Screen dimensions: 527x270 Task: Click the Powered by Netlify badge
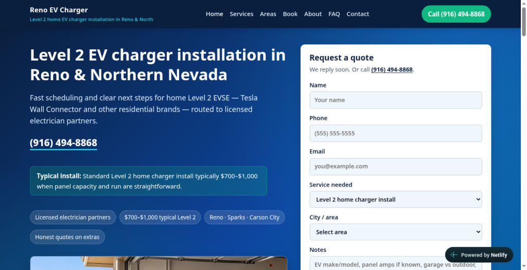(x=479, y=255)
